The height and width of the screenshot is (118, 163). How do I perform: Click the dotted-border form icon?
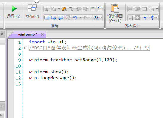tap(130, 18)
